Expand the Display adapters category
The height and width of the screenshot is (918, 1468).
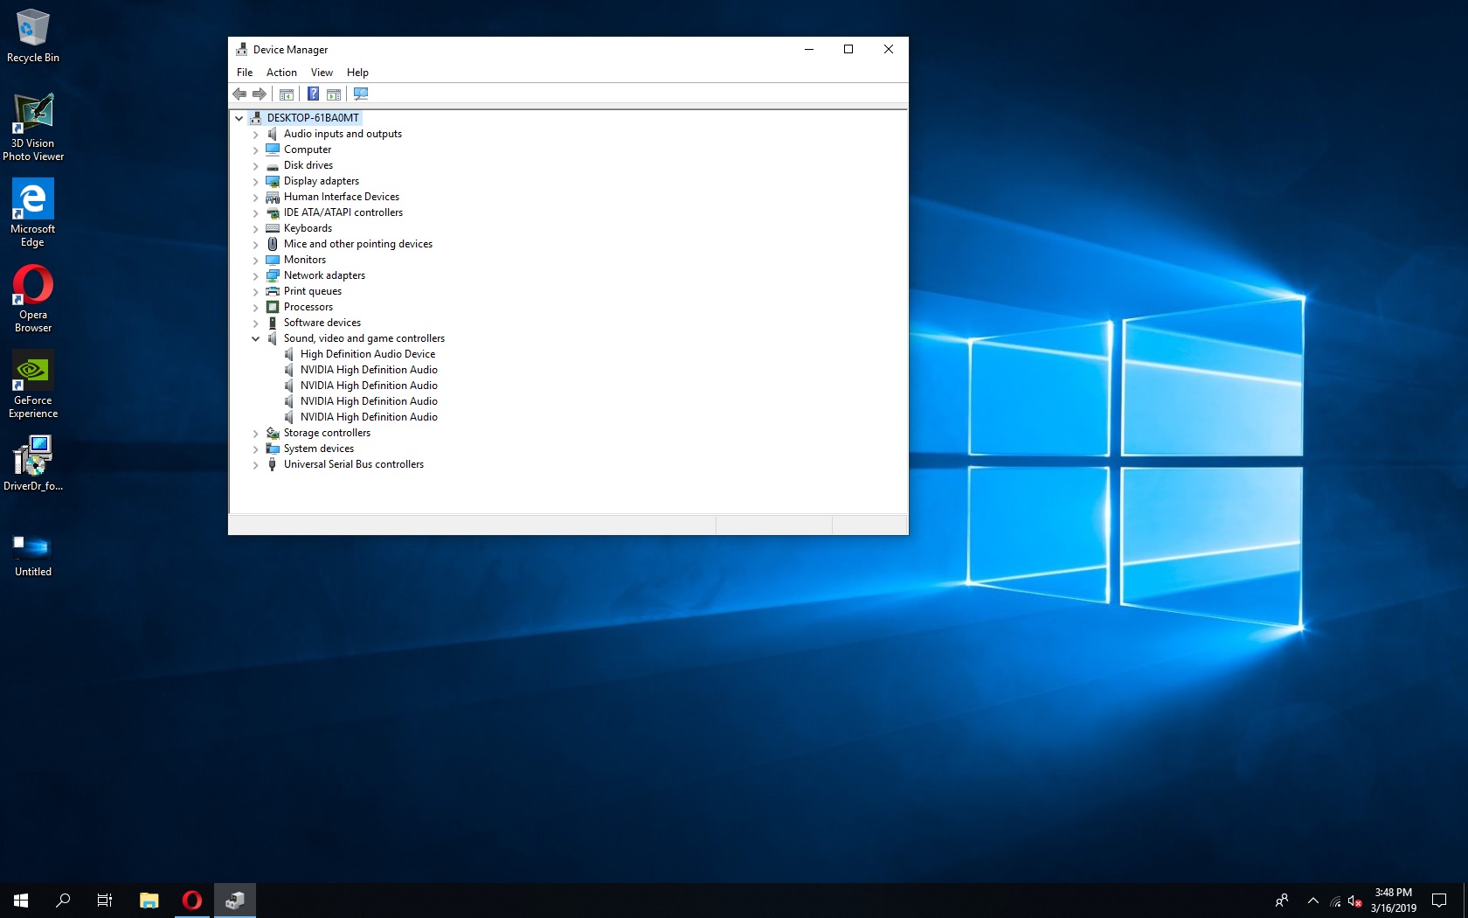tap(256, 182)
